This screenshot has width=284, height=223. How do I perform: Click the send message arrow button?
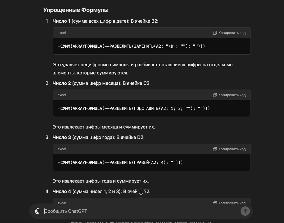(x=245, y=211)
